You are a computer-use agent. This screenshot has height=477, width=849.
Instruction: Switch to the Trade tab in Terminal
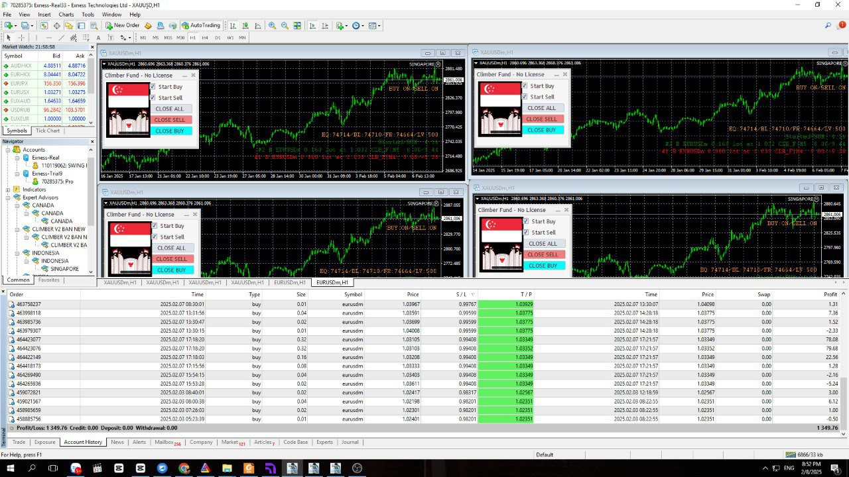[19, 442]
